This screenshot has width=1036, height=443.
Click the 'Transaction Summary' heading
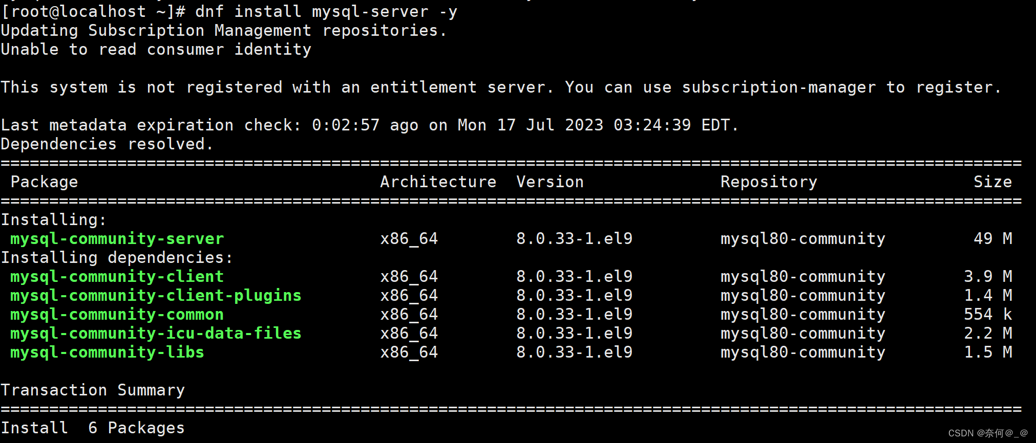[x=93, y=390]
